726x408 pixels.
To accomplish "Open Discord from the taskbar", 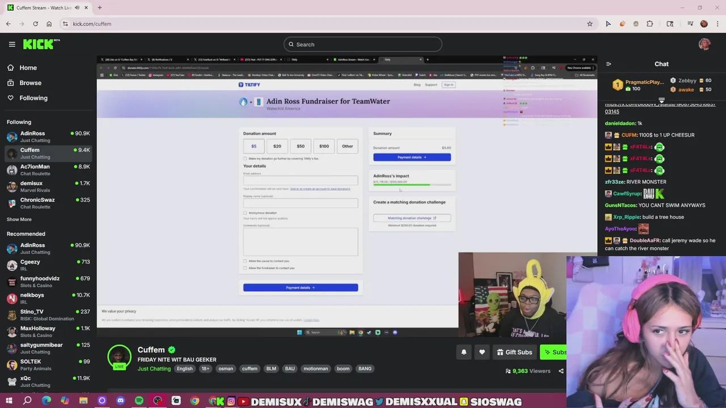I will click(x=120, y=401).
